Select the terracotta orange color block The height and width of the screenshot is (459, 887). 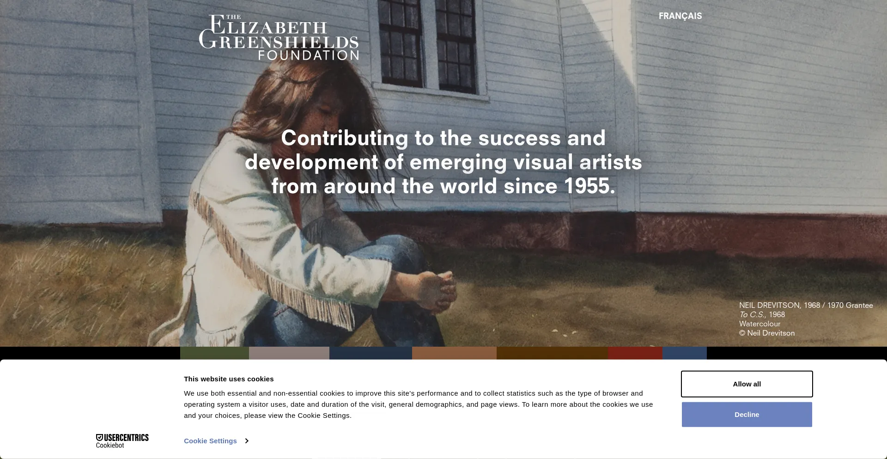(454, 353)
